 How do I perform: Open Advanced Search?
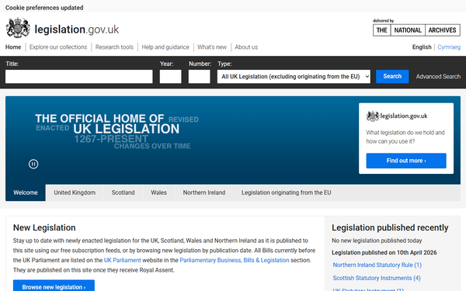(438, 77)
